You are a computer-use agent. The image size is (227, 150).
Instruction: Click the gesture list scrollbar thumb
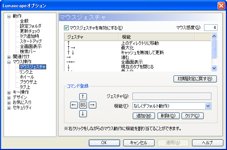tap(214, 49)
